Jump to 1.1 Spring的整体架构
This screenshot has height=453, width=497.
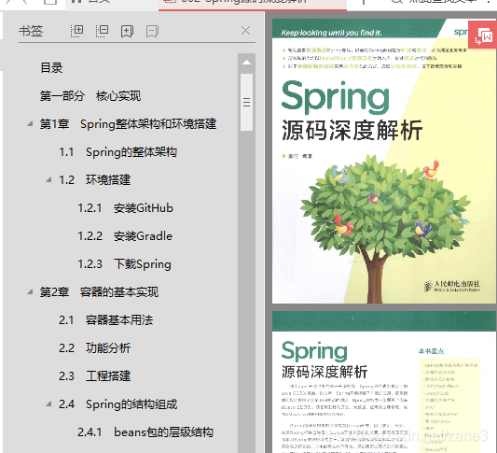(x=117, y=152)
